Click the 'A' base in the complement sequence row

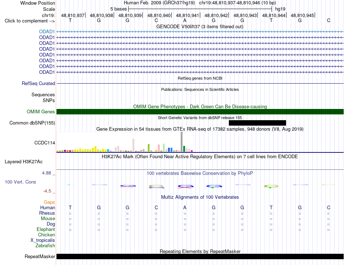(185, 20)
